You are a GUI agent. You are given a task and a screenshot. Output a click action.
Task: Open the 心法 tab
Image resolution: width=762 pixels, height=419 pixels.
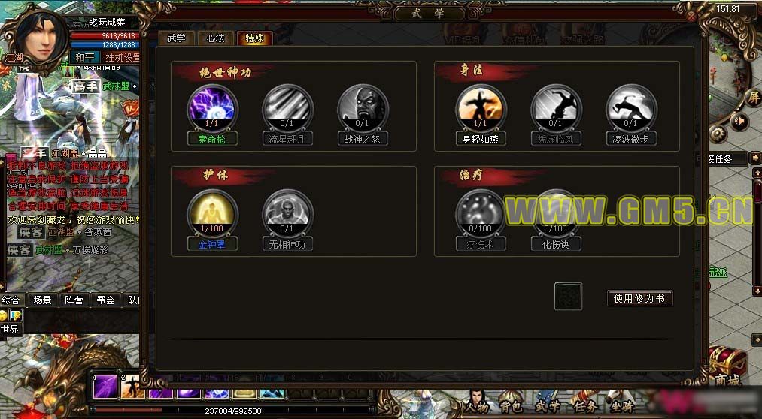[215, 38]
